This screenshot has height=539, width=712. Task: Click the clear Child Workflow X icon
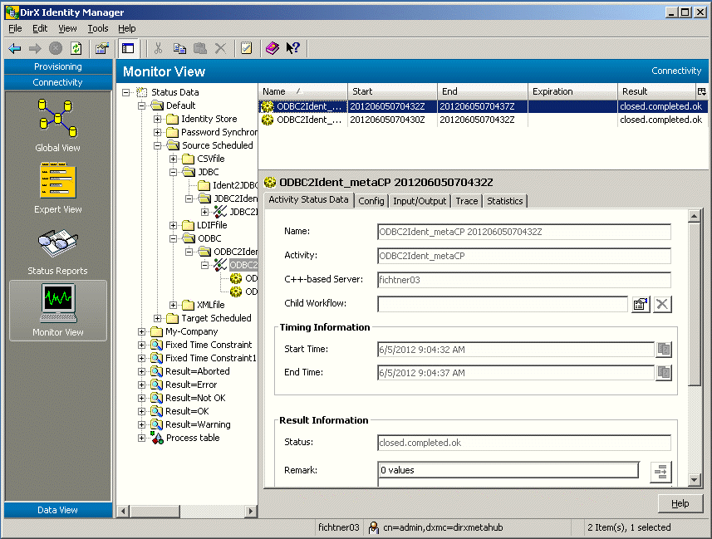[x=660, y=304]
